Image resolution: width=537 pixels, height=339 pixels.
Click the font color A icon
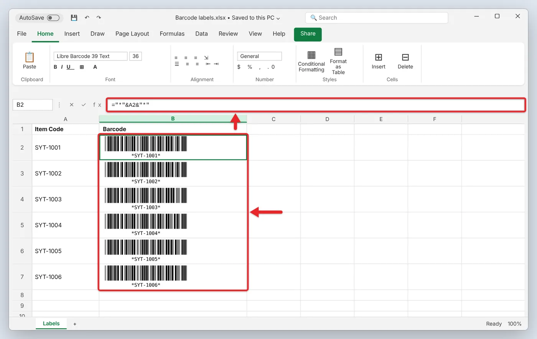95,67
